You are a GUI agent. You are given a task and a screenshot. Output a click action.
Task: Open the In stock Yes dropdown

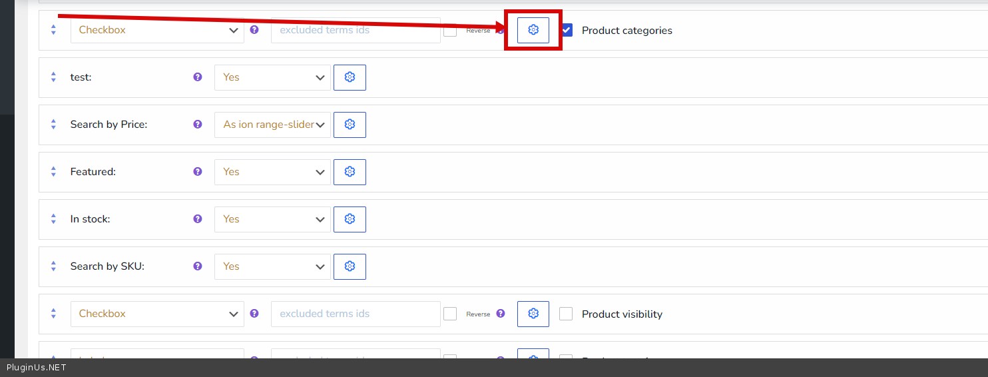point(272,219)
